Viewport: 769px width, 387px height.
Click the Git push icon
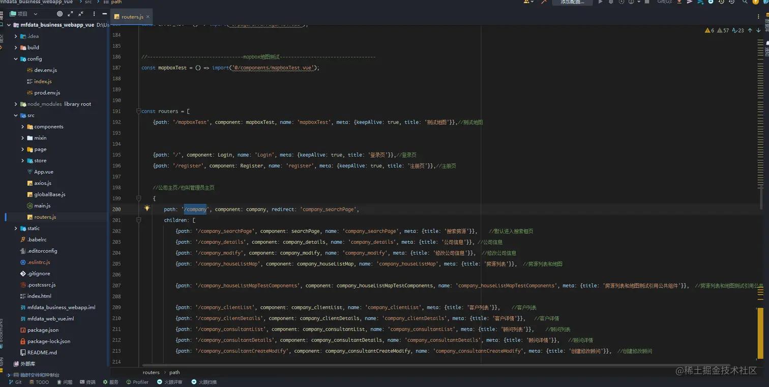pos(700,2)
